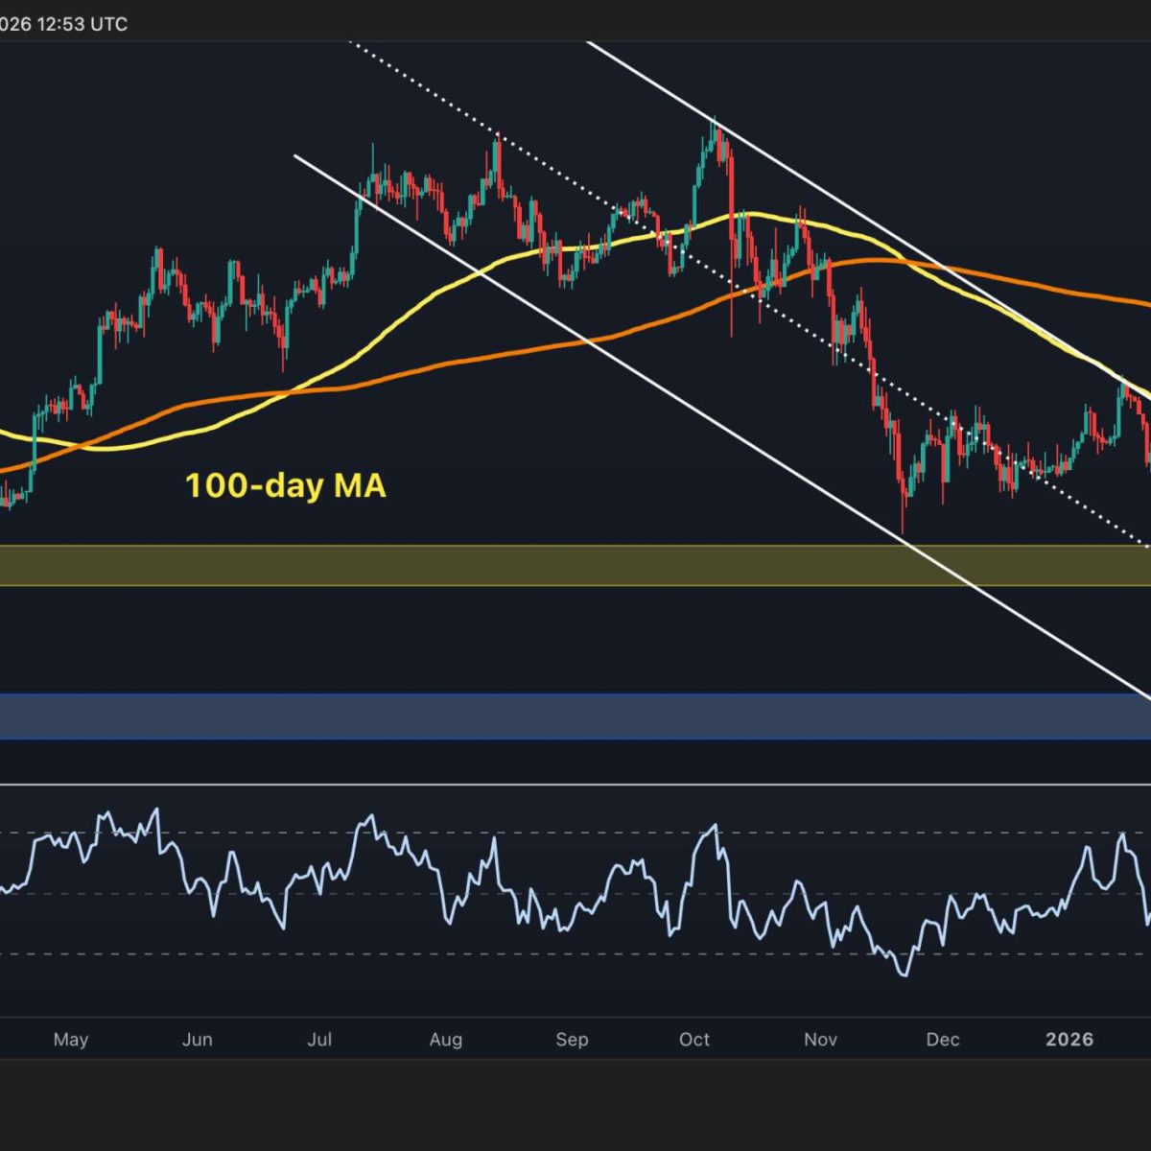Viewport: 1151px width, 1151px height.
Task: Select the yellow horizontal support zone band
Action: (x=480, y=565)
